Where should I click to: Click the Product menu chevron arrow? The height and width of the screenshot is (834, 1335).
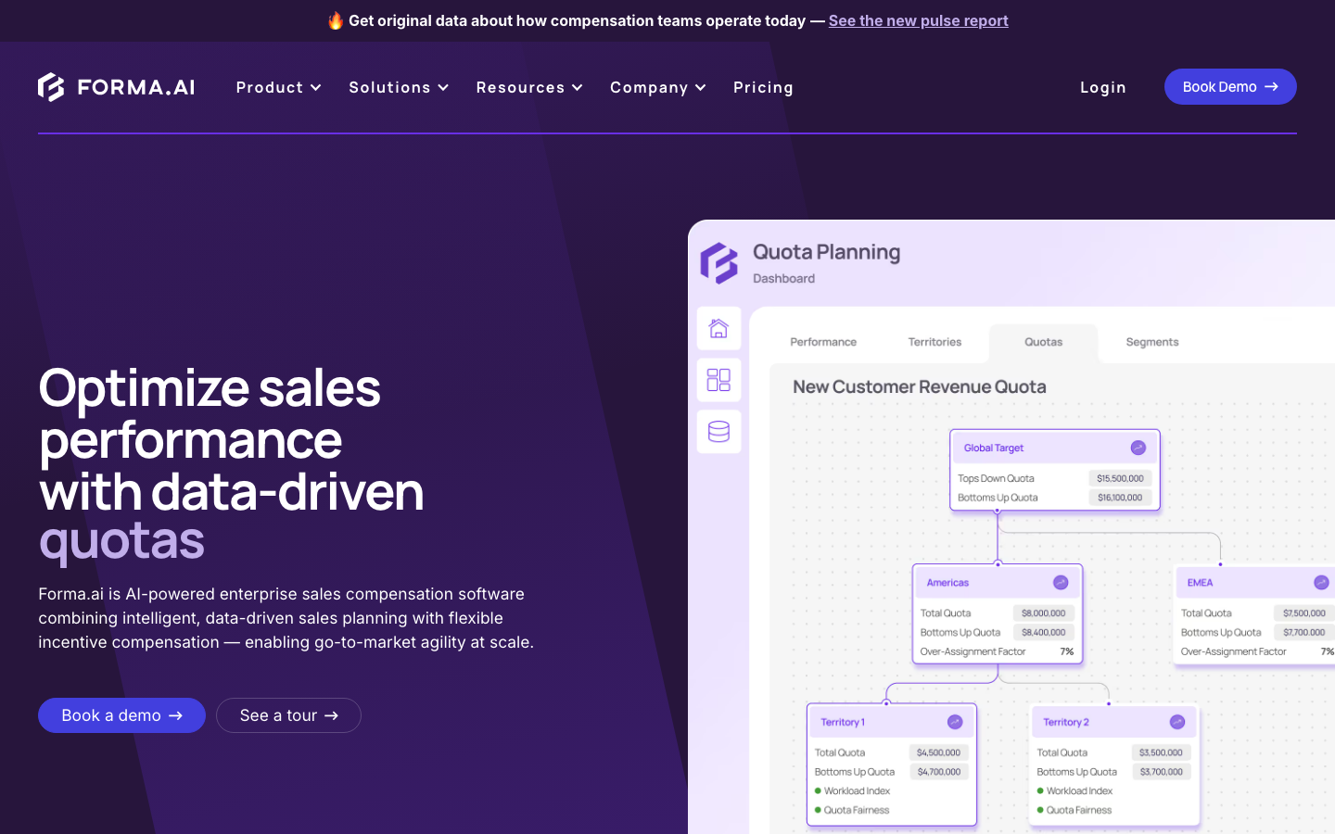[315, 87]
